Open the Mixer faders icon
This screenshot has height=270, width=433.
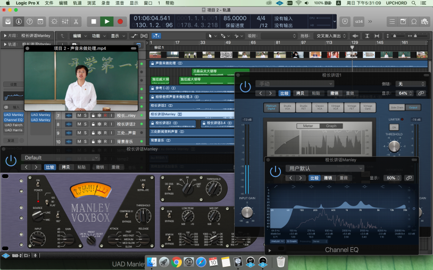65,21
